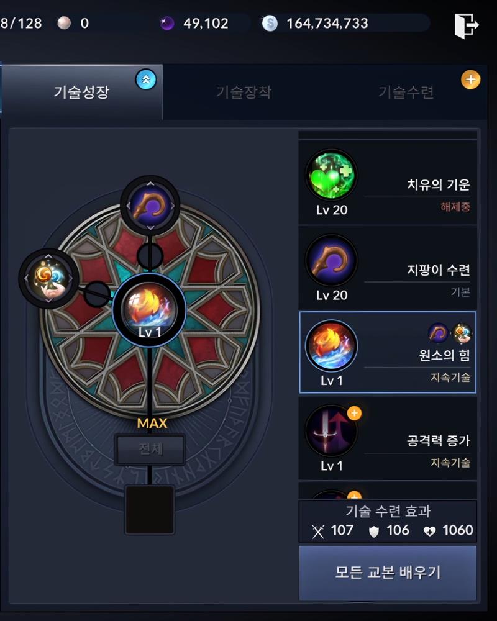This screenshot has width=497, height=621.
Task: Click the purple orb currency 49,102
Action: click(195, 24)
